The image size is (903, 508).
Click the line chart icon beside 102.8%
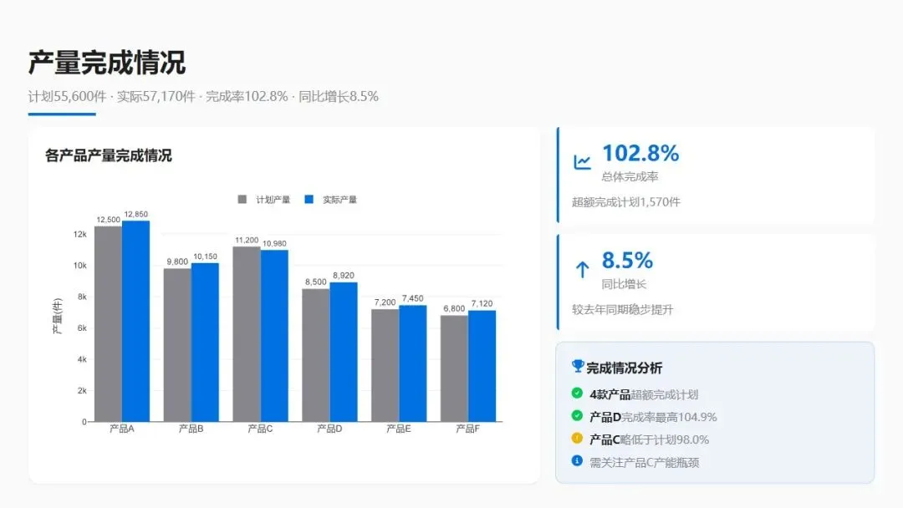pyautogui.click(x=582, y=162)
